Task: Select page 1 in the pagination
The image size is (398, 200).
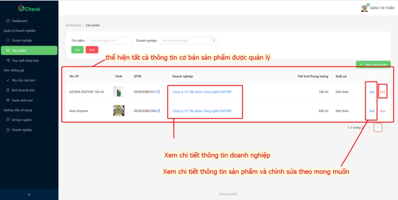Action: (x=378, y=127)
